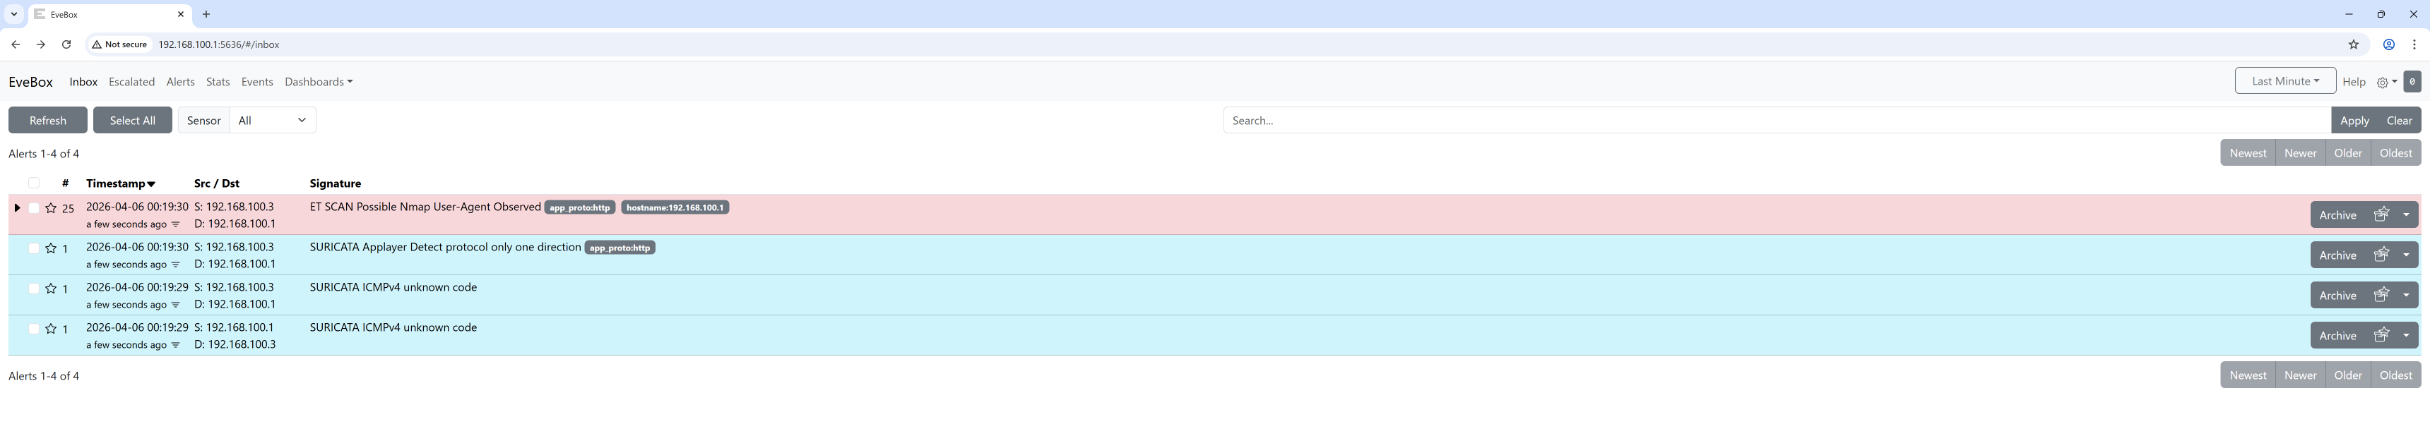
Task: Open the Last Minute time range dropdown
Action: tap(2284, 81)
